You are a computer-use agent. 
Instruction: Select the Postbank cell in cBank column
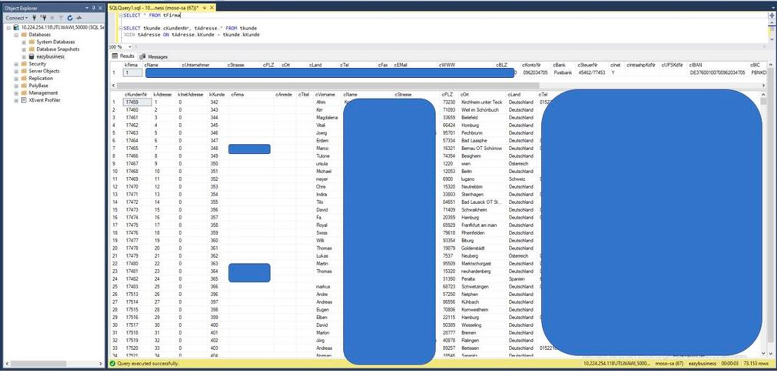(563, 73)
